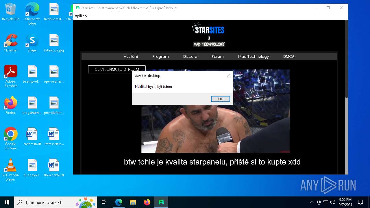Minimize the StarLive window
Image resolution: width=370 pixels, height=208 pixels.
(x=315, y=8)
